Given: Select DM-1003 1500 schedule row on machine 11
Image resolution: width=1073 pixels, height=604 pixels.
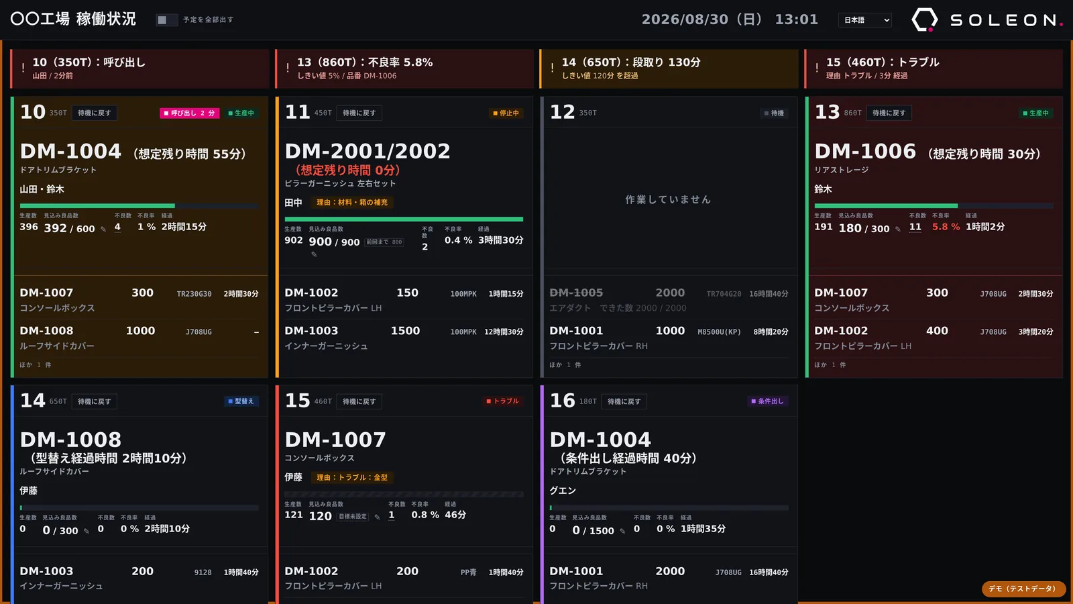Looking at the screenshot, I should (404, 338).
